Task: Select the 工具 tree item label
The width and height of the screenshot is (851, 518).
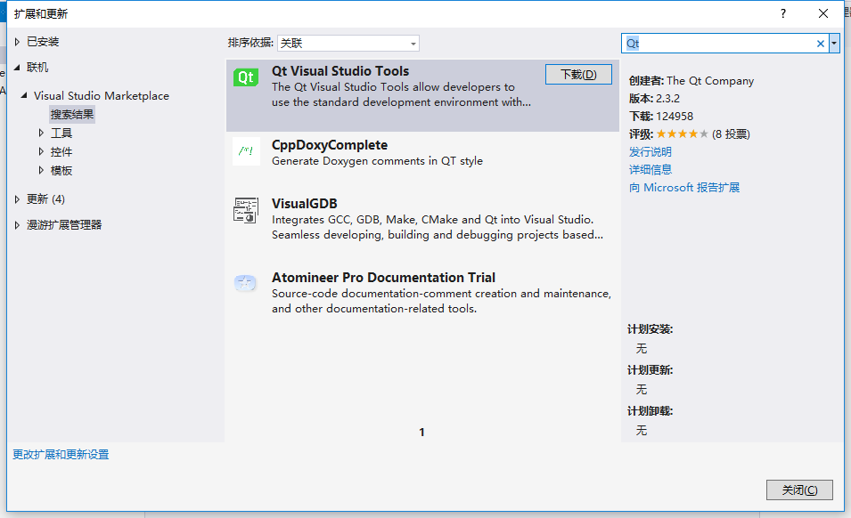Action: [61, 133]
